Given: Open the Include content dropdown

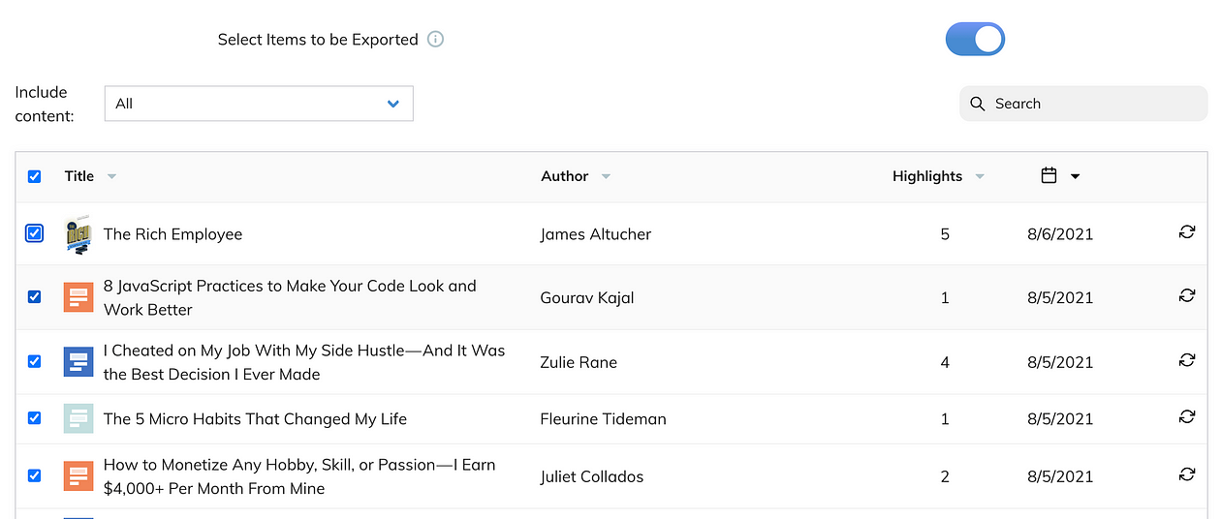Looking at the screenshot, I should pyautogui.click(x=259, y=104).
